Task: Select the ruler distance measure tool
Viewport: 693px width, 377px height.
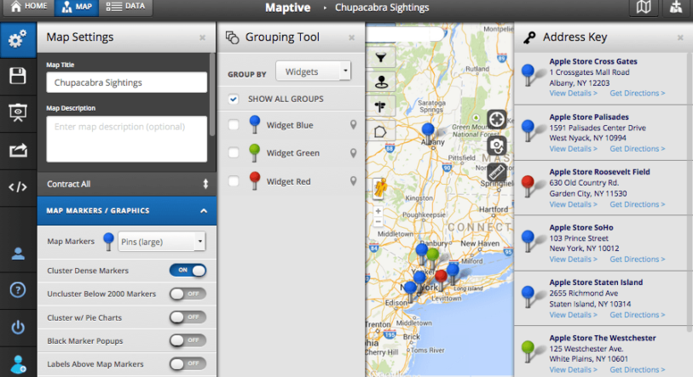Action: click(496, 172)
